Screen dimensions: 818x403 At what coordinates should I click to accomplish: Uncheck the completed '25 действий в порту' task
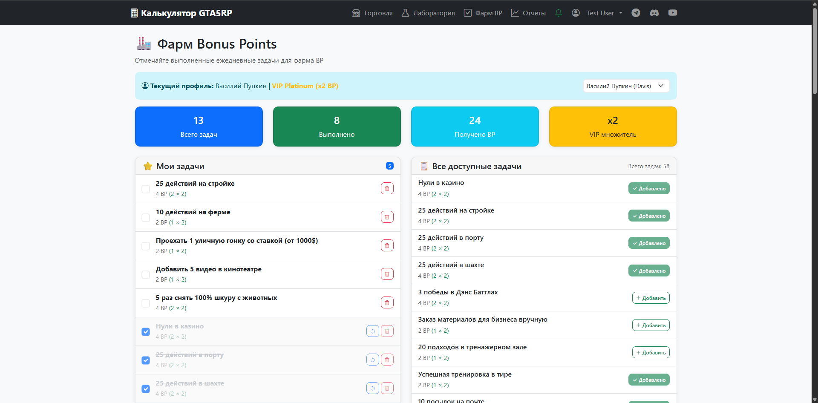pos(146,360)
